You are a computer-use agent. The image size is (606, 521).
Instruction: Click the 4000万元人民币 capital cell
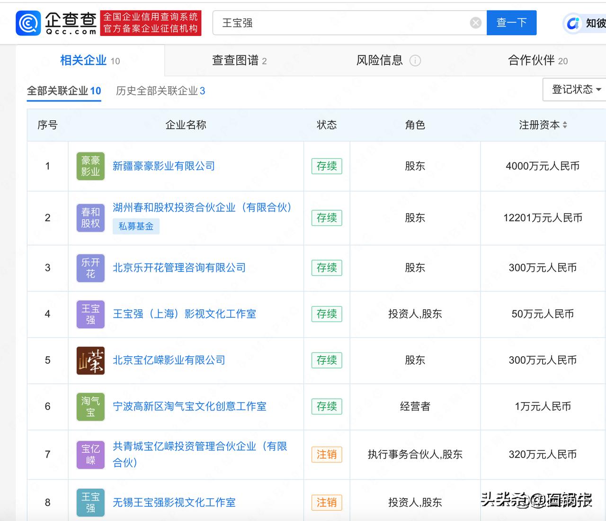pyautogui.click(x=543, y=166)
